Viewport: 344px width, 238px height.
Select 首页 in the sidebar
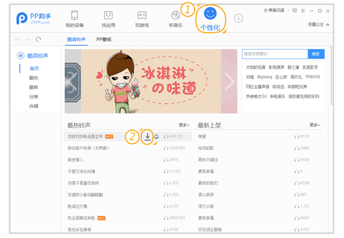tap(34, 68)
